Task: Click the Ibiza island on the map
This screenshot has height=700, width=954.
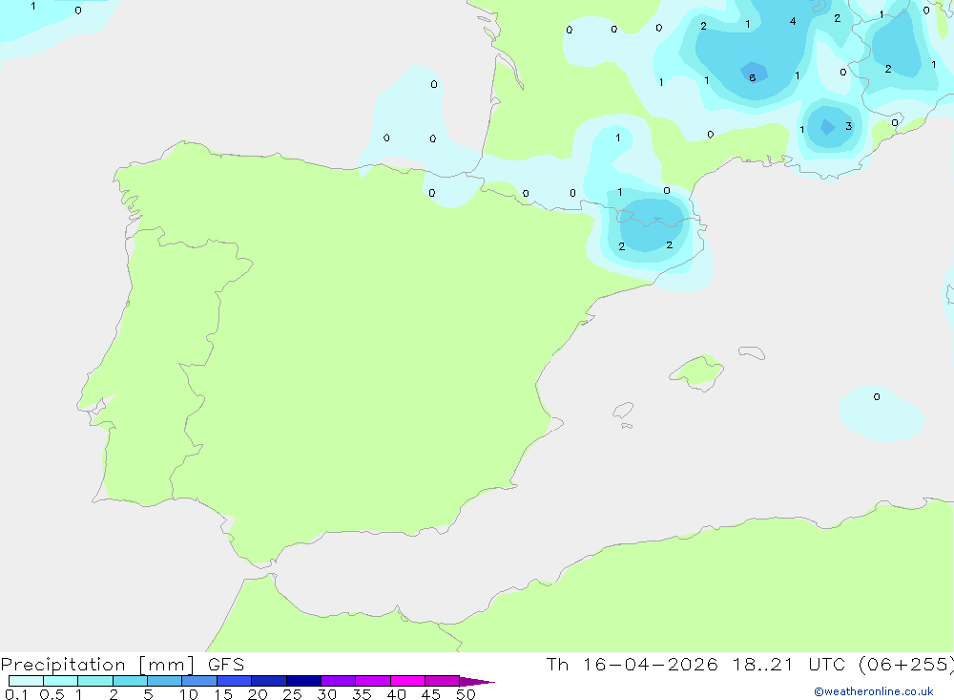Action: tap(623, 410)
